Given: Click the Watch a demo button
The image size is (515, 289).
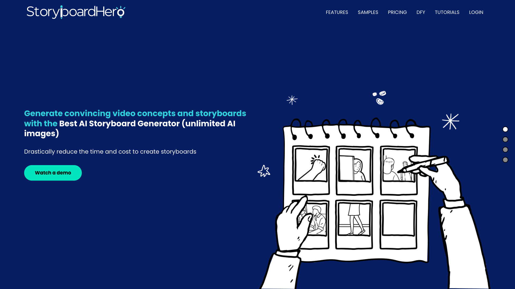Looking at the screenshot, I should click(x=53, y=173).
